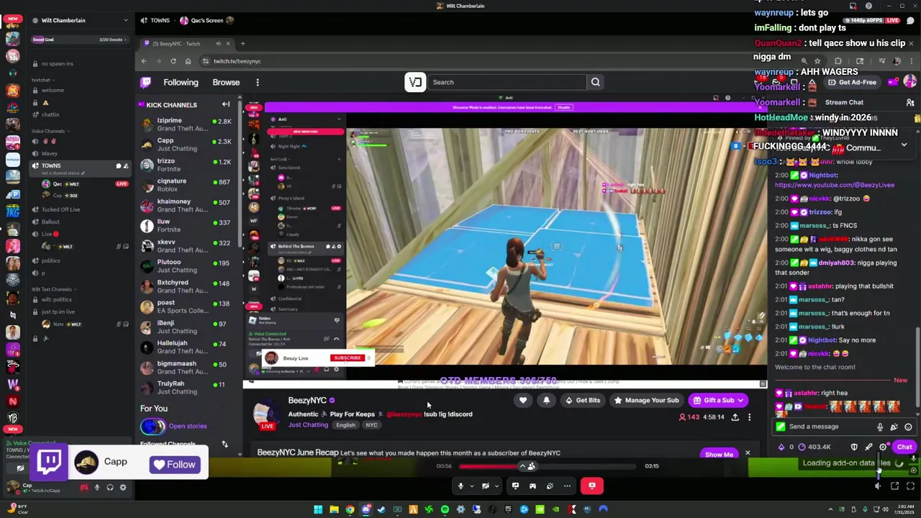This screenshot has width=921, height=518.
Task: Open chat settings gear icon
Action: [883, 447]
